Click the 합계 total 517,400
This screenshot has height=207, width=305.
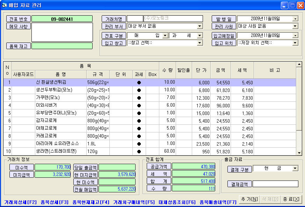pyautogui.click(x=194, y=181)
